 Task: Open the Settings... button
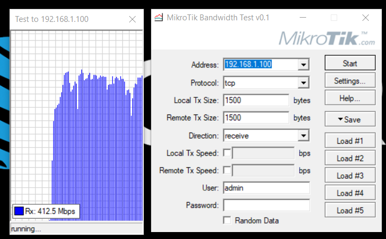click(x=350, y=80)
